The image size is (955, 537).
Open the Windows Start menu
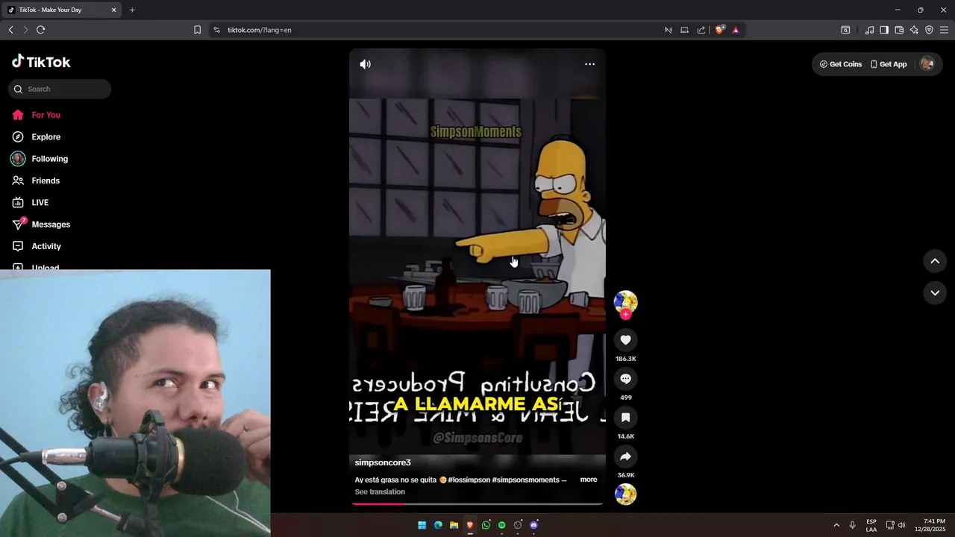click(422, 525)
